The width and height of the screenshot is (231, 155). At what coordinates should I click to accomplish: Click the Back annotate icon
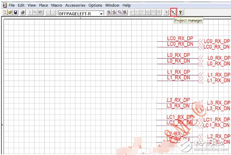(x=137, y=12)
